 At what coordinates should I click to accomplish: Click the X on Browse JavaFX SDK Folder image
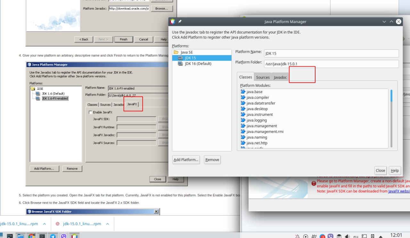(x=156, y=212)
